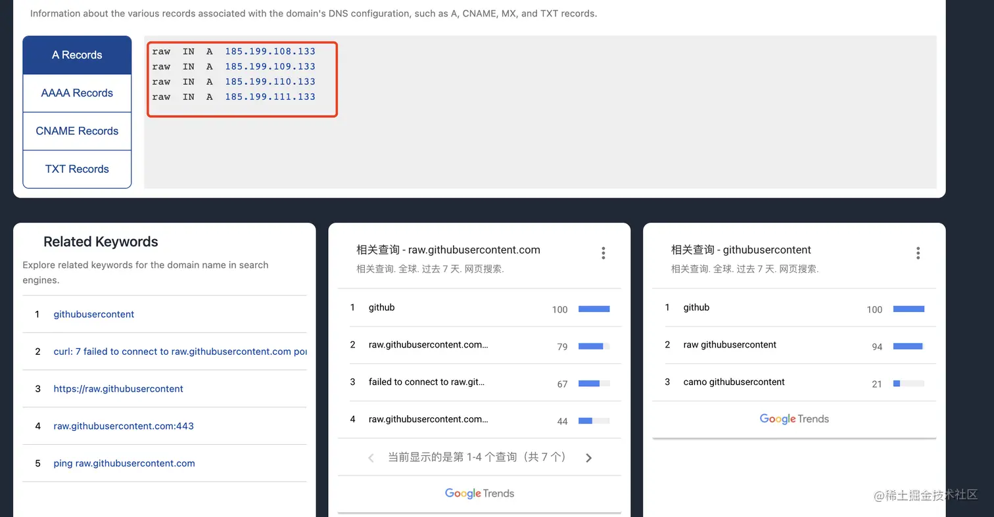This screenshot has width=994, height=517.
Task: Select IP address 185.199.111.133
Action: [270, 97]
